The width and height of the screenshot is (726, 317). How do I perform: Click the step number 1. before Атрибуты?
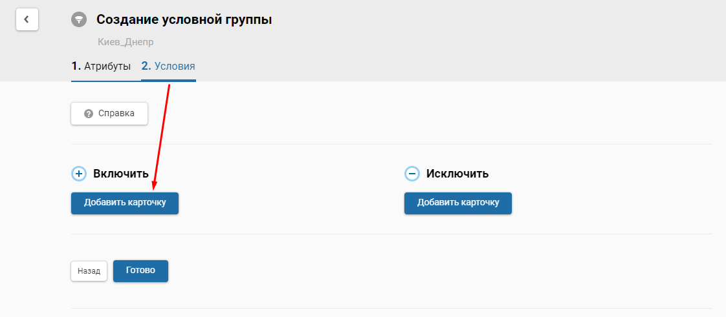click(76, 66)
